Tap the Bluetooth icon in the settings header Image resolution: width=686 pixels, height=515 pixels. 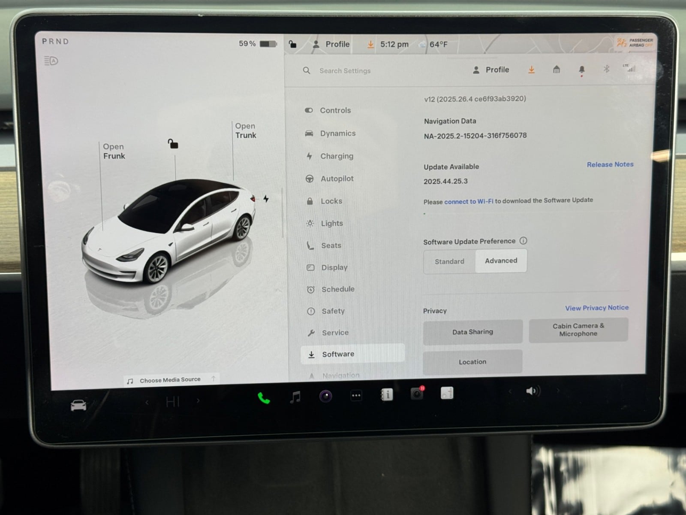[606, 69]
